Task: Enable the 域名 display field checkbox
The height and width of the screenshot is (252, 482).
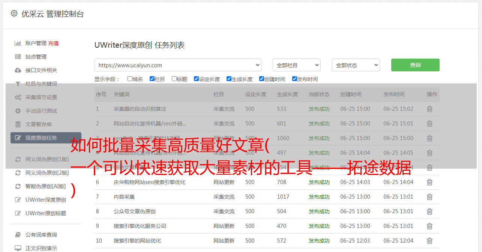Action: tap(130, 79)
